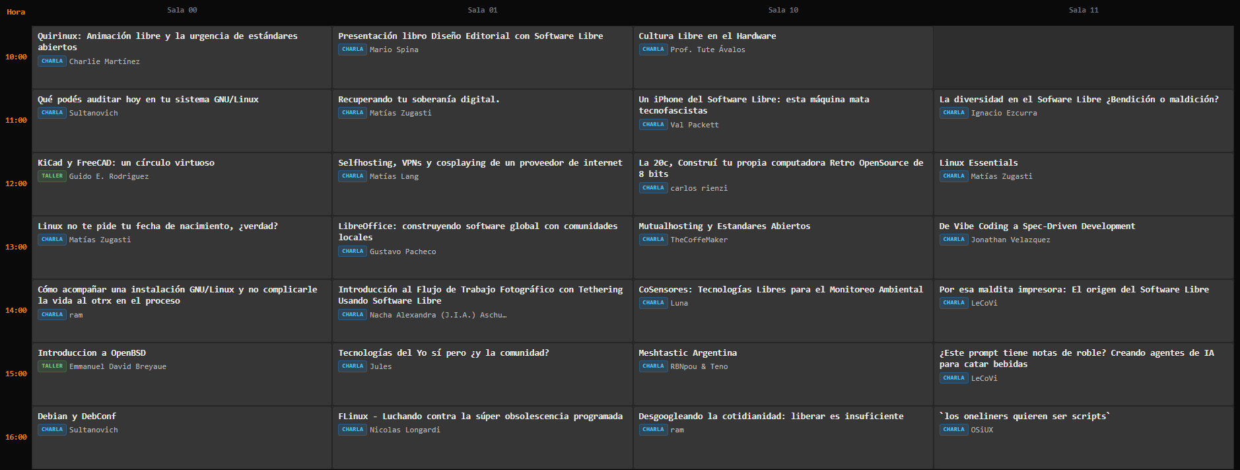Click CHARLA badge next to Mario Spina
Screen dimensions: 1240x470
click(353, 50)
